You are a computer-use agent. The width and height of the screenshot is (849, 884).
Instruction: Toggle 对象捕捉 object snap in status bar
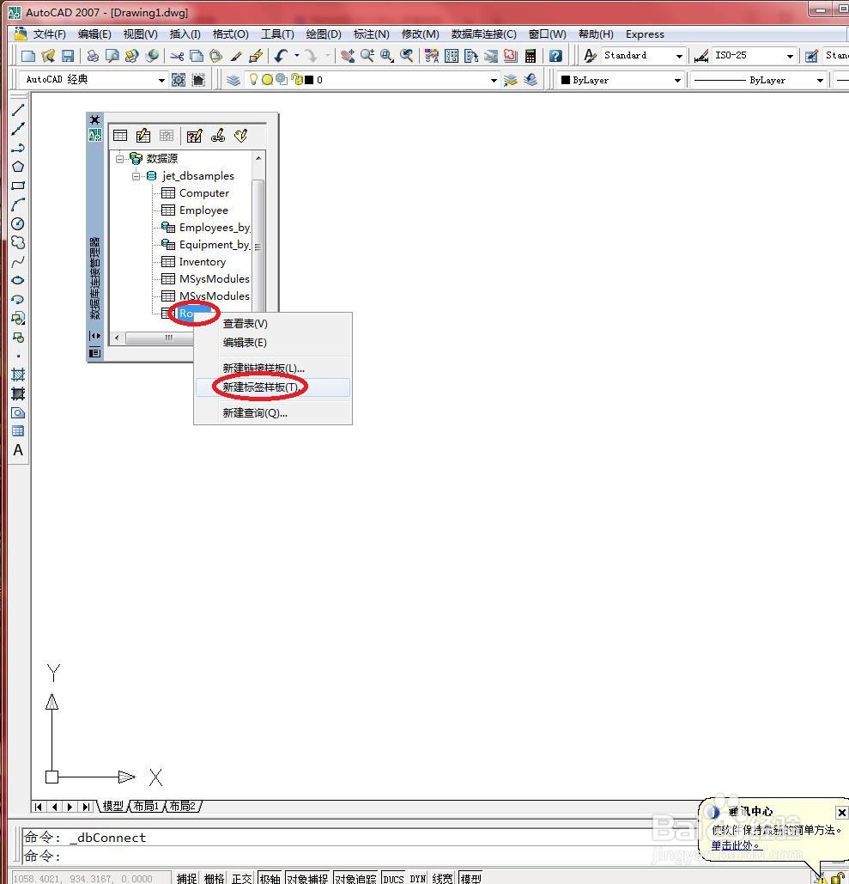tap(307, 878)
